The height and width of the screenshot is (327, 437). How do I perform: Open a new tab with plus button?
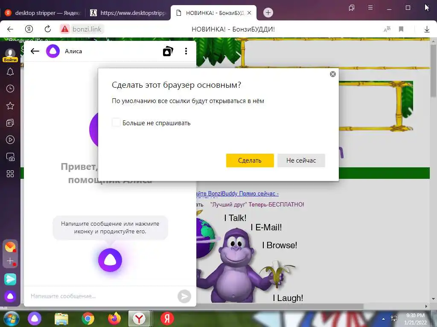coord(268,12)
